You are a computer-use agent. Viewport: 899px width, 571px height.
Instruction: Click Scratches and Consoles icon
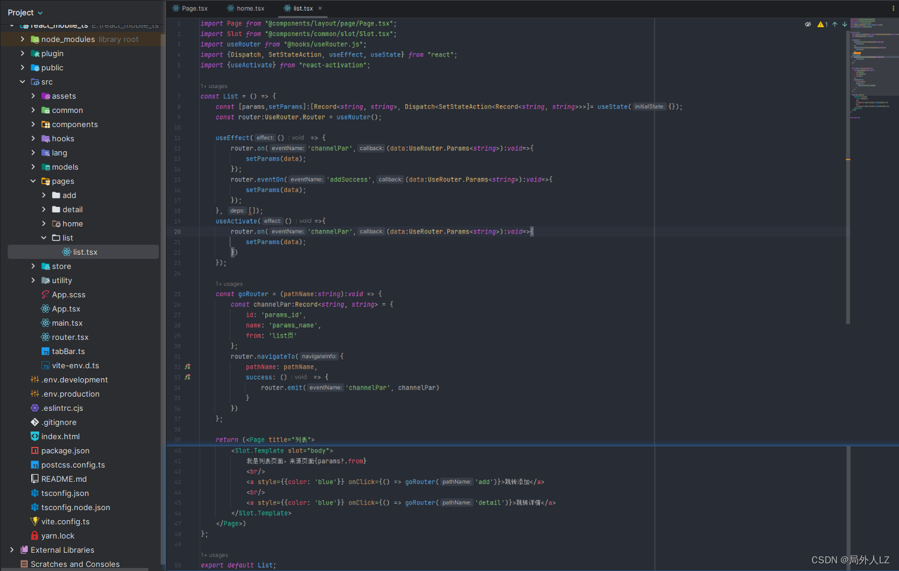(24, 564)
